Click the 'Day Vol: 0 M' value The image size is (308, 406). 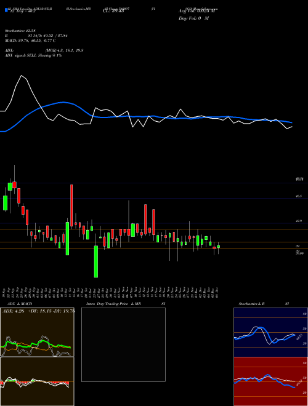point(193,18)
